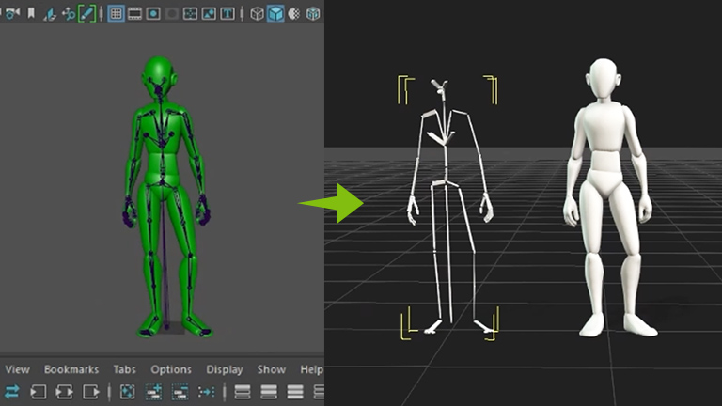The width and height of the screenshot is (722, 406).
Task: Expand the Display menu
Action: [x=224, y=369]
